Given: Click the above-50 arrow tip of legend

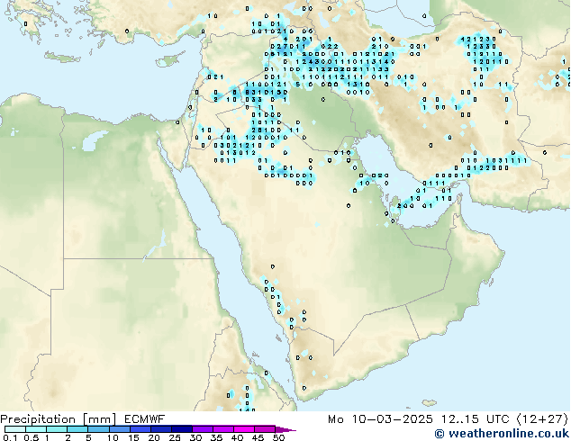Looking at the screenshot, I should (x=285, y=429).
